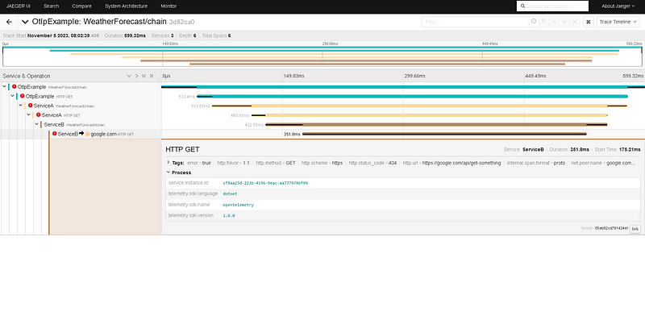Collapse one level with the single right chevron

pos(136,76)
